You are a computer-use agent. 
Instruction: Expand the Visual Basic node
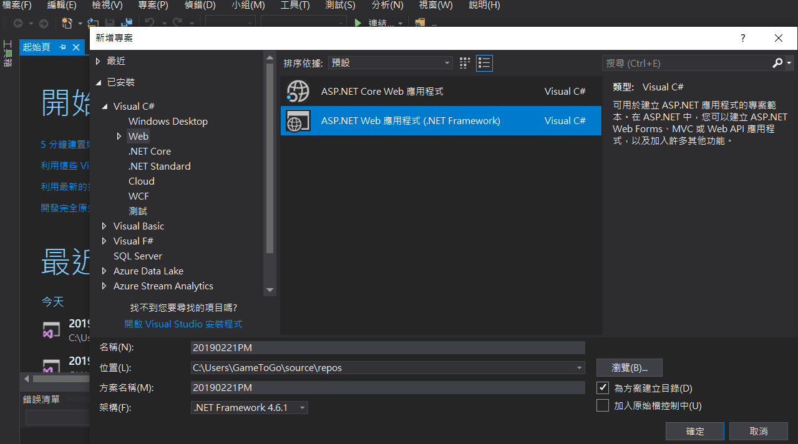click(x=105, y=226)
